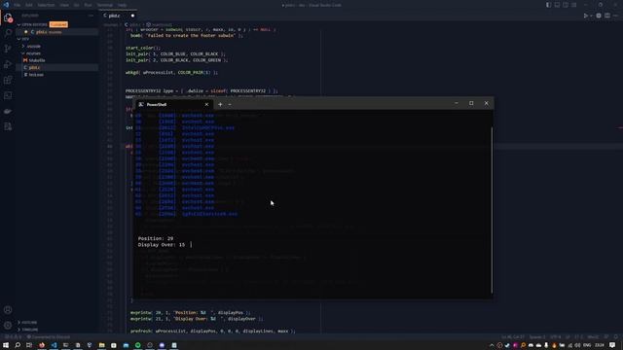This screenshot has width=623, height=350.
Task: Open the Docker view in activity bar
Action: point(8,111)
